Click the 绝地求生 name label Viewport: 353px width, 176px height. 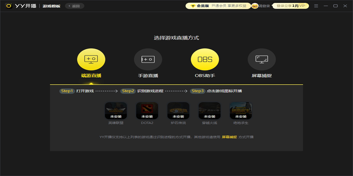tap(241, 123)
